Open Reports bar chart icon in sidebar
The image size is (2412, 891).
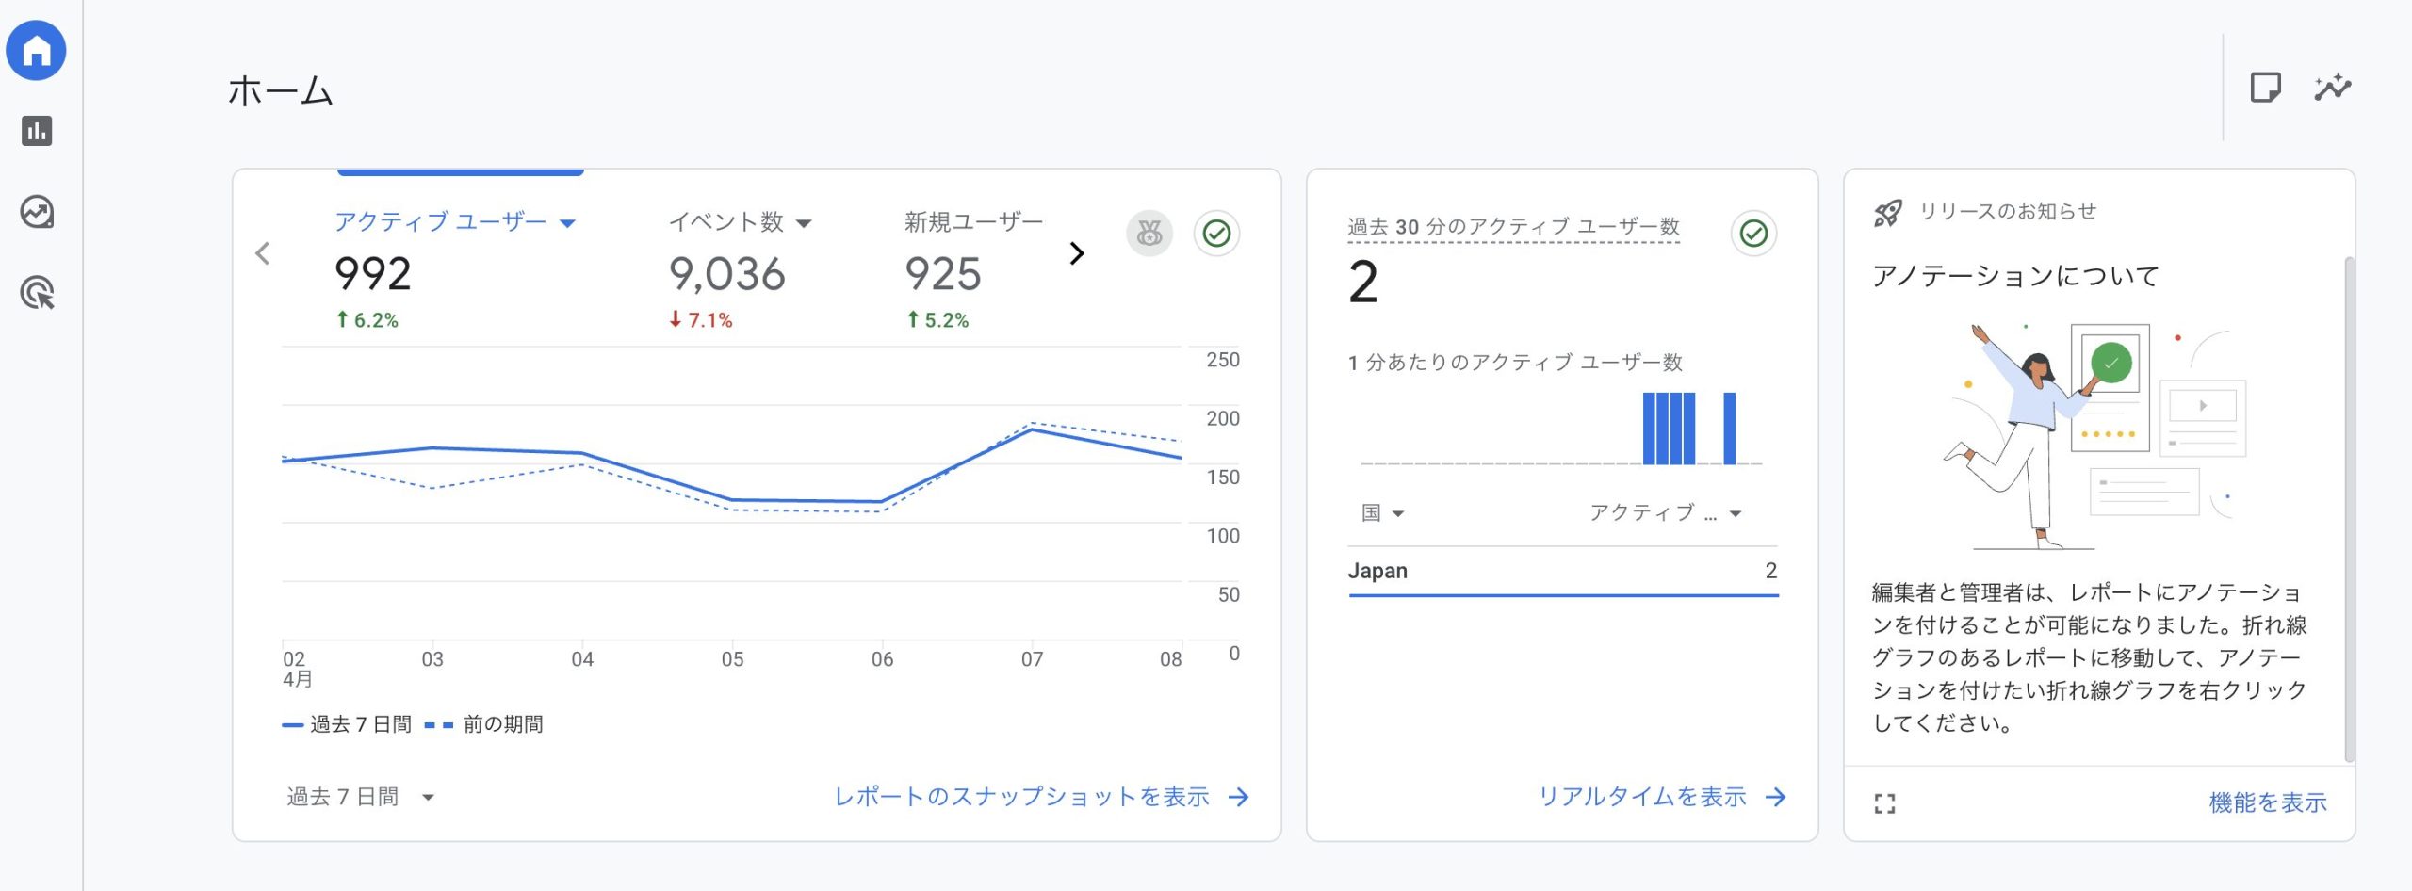coord(37,131)
